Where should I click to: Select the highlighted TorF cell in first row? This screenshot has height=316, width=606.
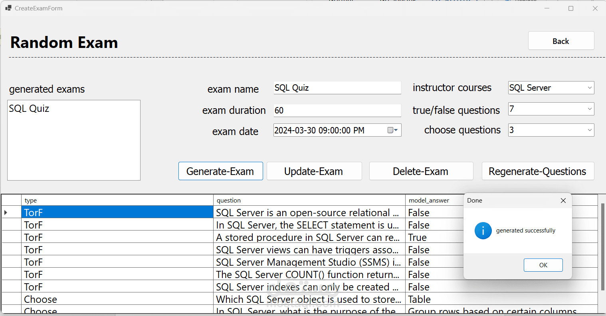117,212
